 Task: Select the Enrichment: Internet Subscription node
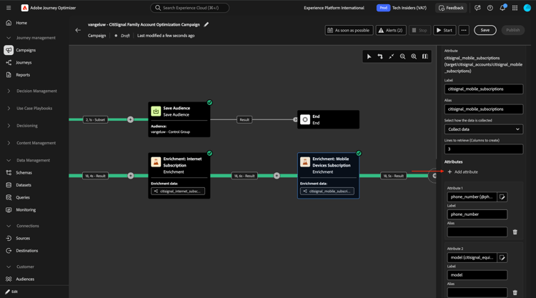pyautogui.click(x=179, y=176)
